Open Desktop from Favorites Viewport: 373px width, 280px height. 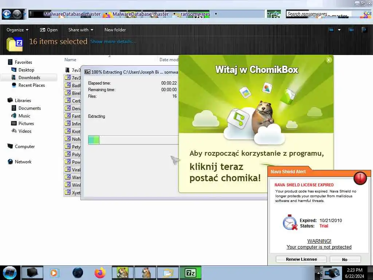point(26,70)
